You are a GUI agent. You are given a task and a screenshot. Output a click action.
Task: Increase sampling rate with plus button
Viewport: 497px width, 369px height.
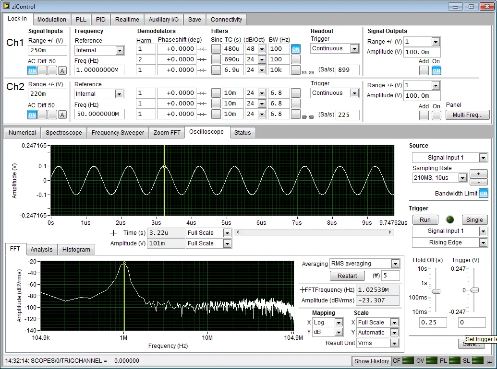(478, 173)
